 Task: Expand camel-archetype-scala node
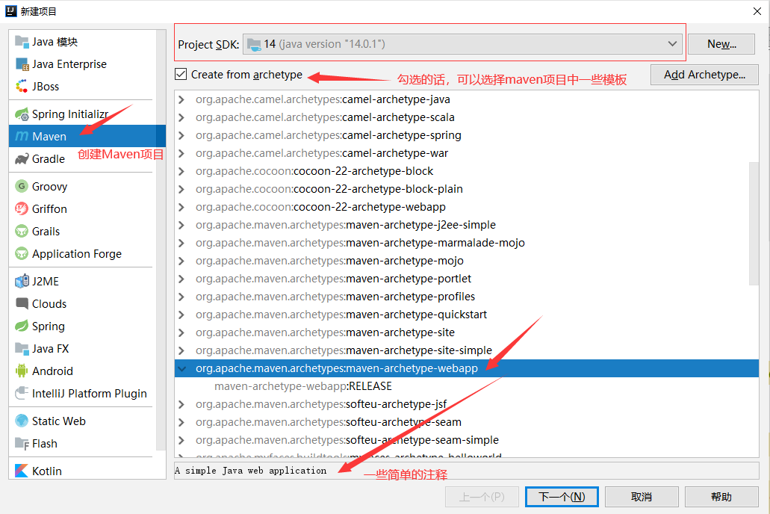181,117
